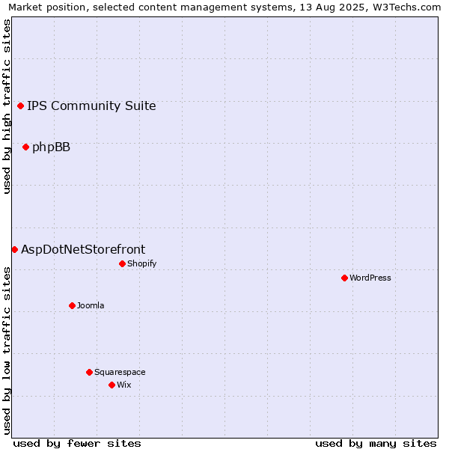Viewport: 449px width, 449px height.
Task: Click the 'used by fewer sites' axis label
Action: pos(77,444)
